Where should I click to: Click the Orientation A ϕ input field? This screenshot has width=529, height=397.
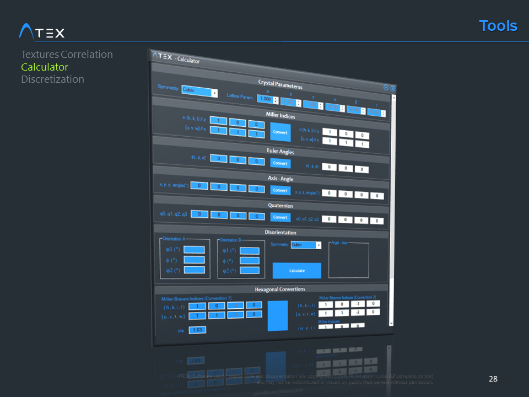pos(195,260)
